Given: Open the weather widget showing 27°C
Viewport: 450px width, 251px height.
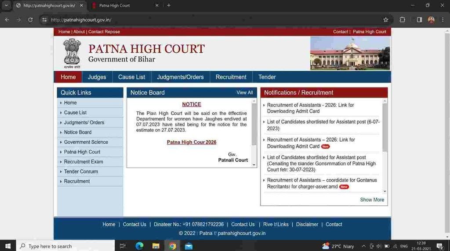Looking at the screenshot, I should pos(338,246).
